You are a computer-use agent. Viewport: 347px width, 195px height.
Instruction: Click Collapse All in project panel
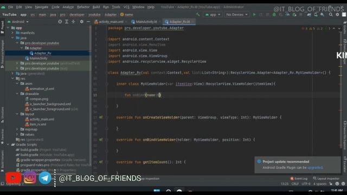pos(73,22)
